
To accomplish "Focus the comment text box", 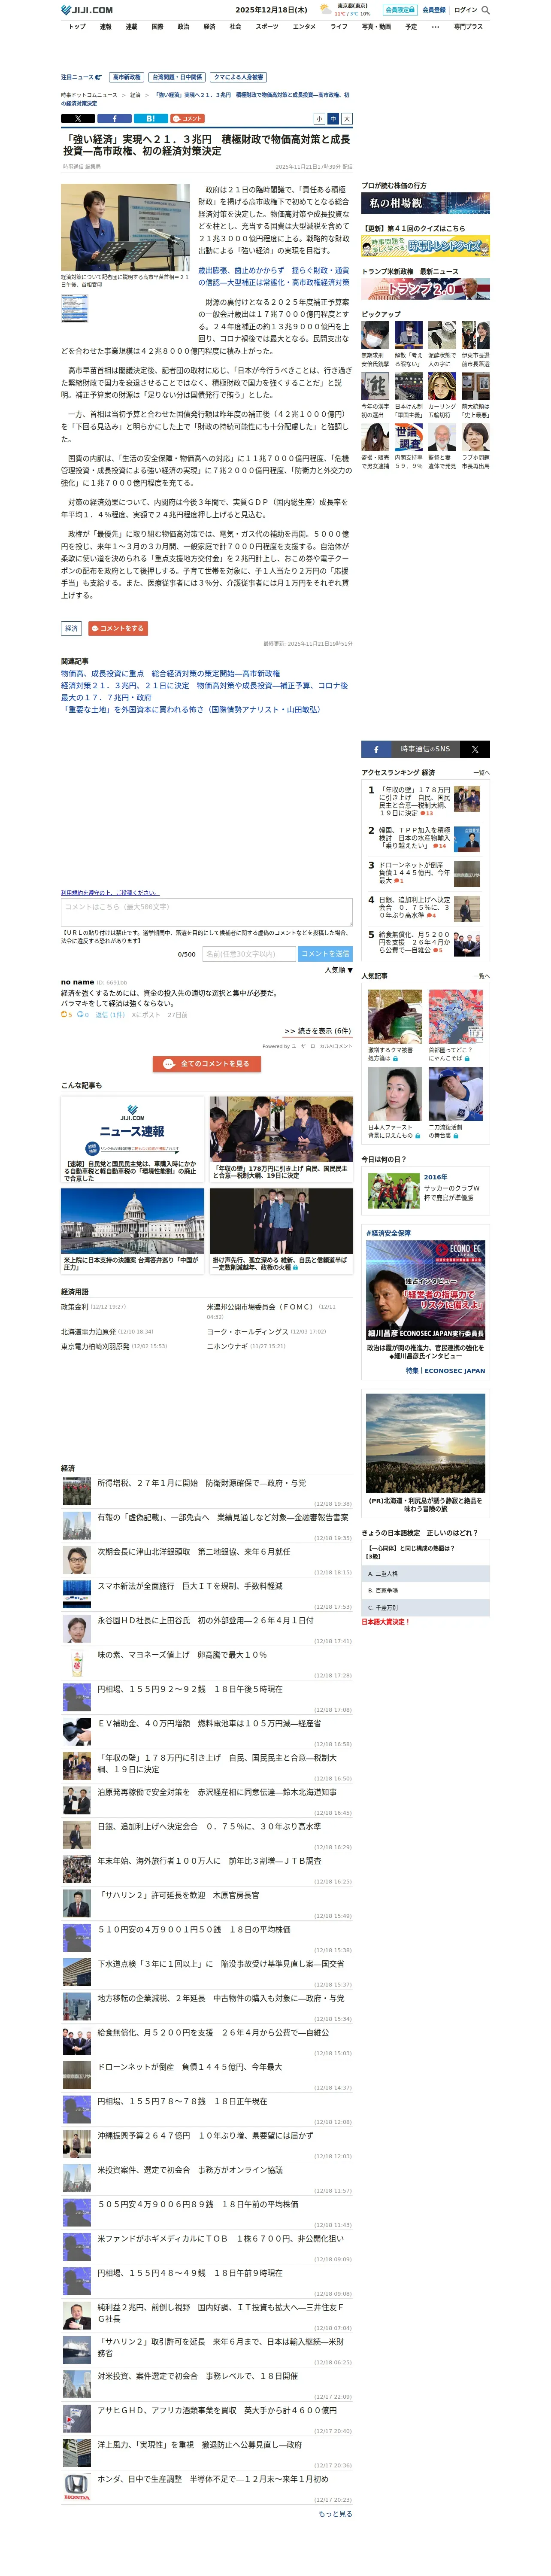I will [206, 912].
